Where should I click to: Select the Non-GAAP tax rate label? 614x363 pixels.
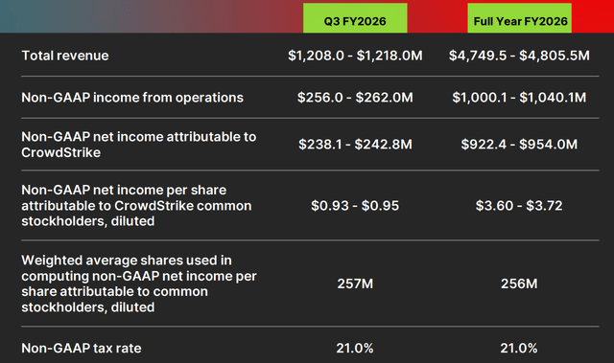(x=82, y=348)
